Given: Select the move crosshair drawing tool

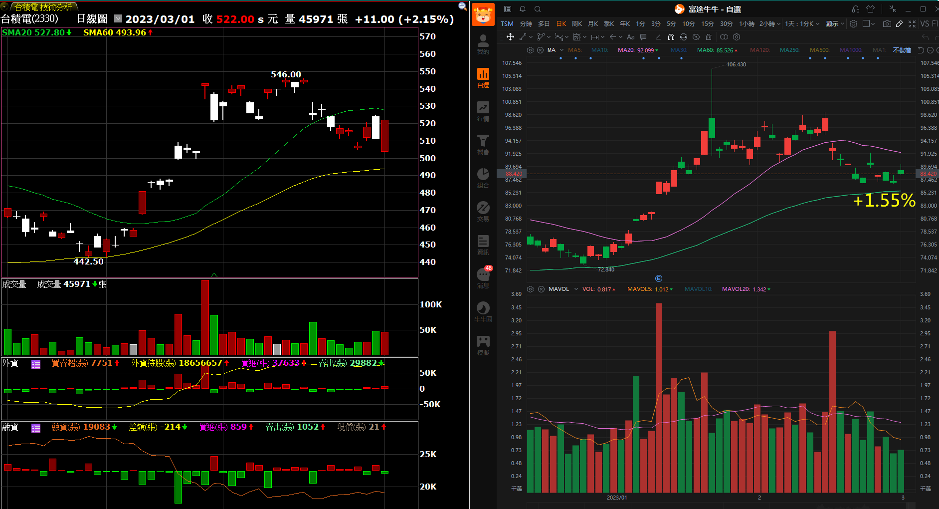Looking at the screenshot, I should pos(510,37).
